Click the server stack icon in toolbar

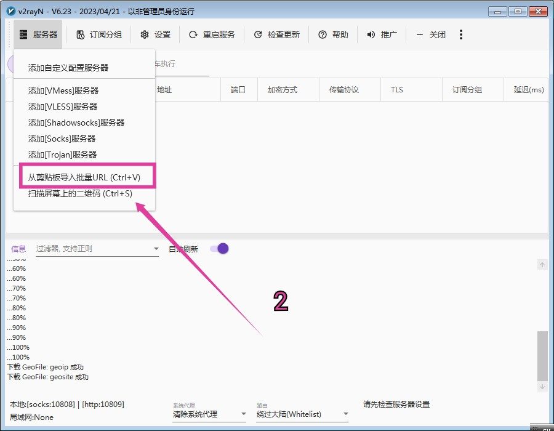click(x=23, y=34)
